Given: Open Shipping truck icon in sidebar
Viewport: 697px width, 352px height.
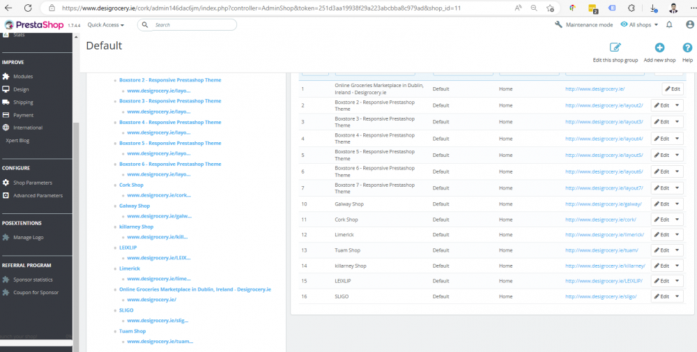Looking at the screenshot, I should (x=6, y=102).
